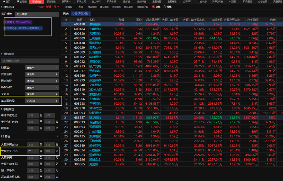Screen dimensions: 283x181
Task: Click the 大额主买占比 minimum value field
Action: [32, 151]
